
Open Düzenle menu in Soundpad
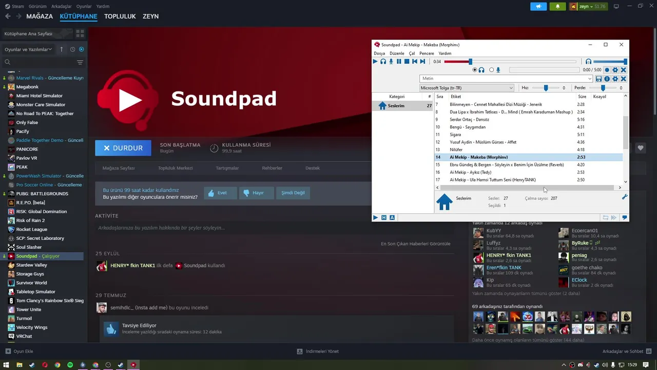(x=397, y=53)
